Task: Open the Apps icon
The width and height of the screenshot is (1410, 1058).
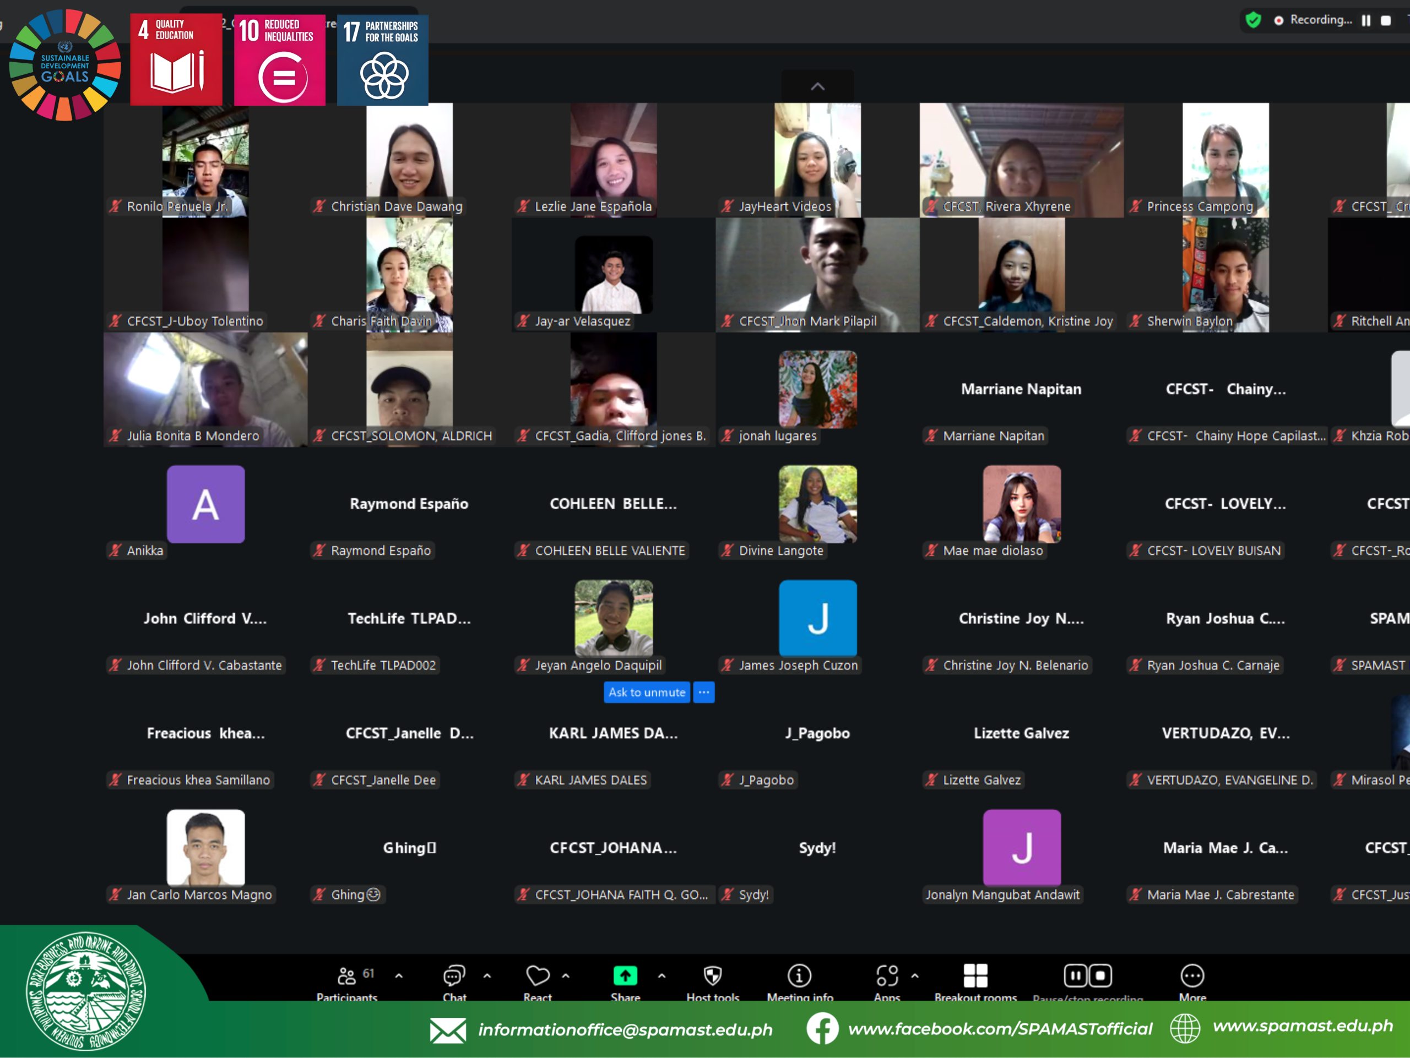Action: click(887, 975)
